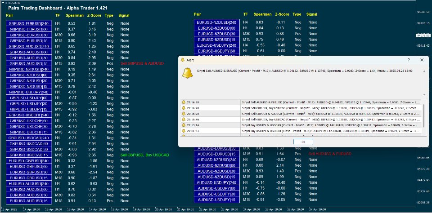Click the full alert message text in dialog

[305, 71]
